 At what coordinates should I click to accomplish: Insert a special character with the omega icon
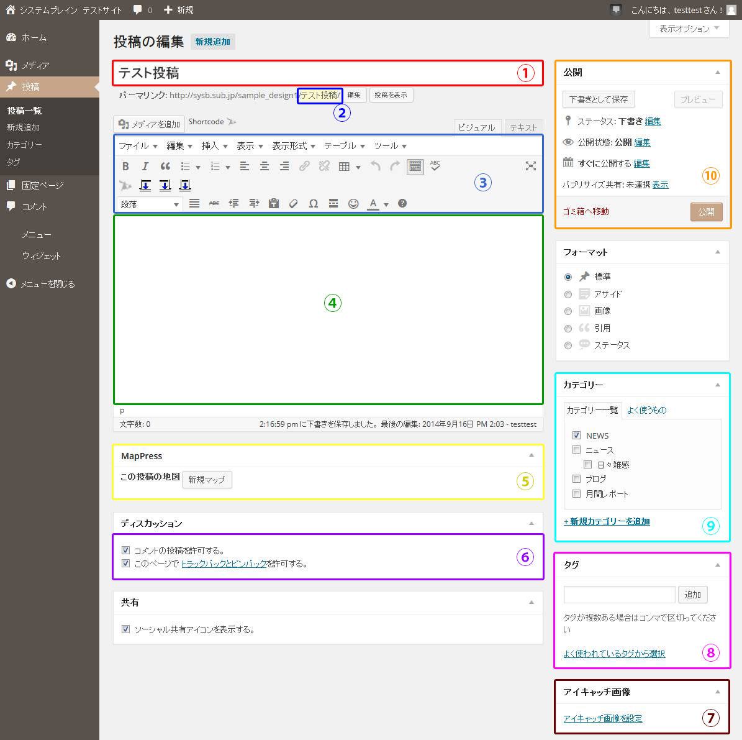click(x=314, y=204)
